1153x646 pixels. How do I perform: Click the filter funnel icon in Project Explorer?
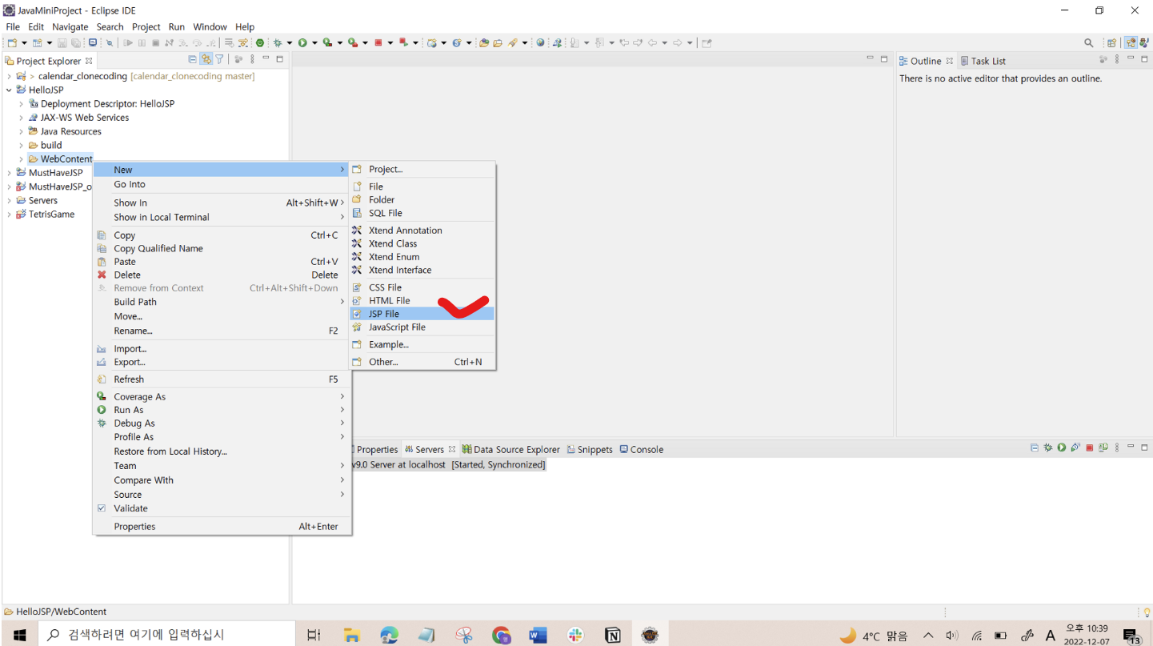pyautogui.click(x=219, y=59)
